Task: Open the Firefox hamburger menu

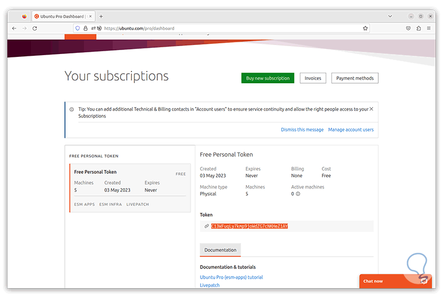Action: pyautogui.click(x=429, y=28)
